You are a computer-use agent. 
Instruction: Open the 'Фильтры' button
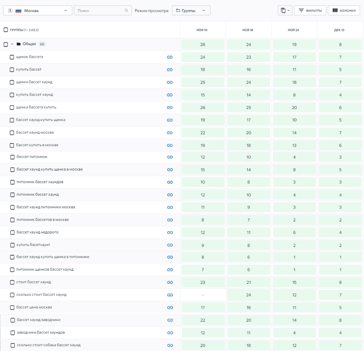310,10
